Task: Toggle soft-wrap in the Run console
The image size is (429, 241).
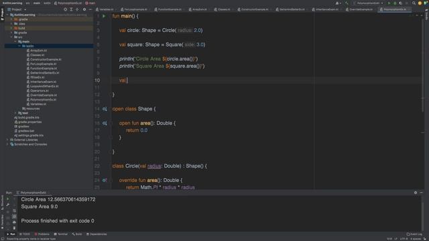Action: pyautogui.click(x=14, y=211)
